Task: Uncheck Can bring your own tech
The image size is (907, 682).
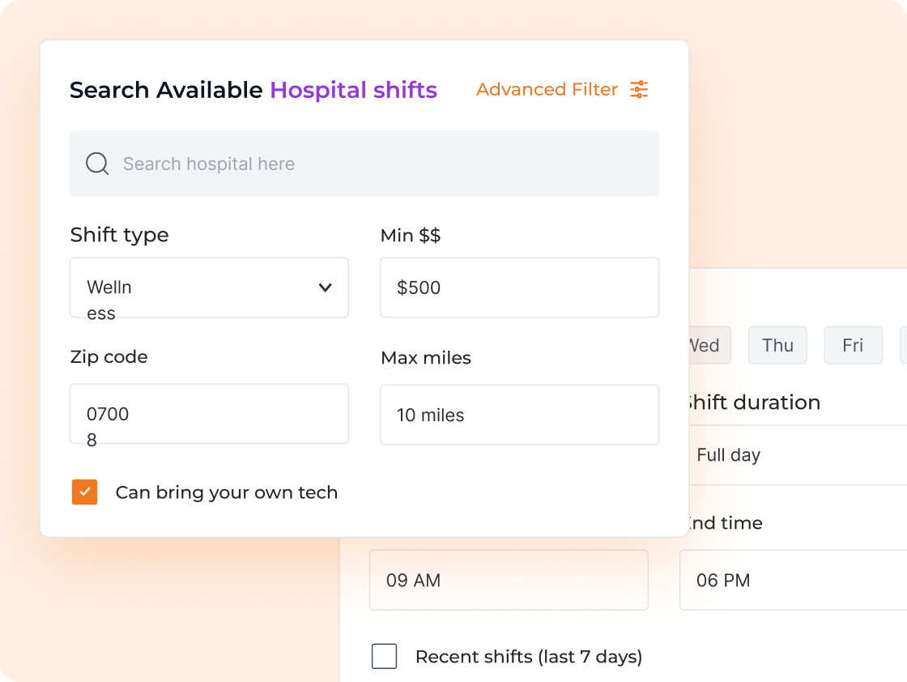Action: 85,492
